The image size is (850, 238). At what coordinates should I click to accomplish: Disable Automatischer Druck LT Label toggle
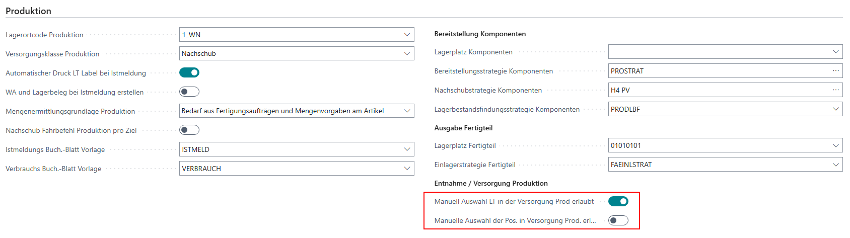pyautogui.click(x=189, y=72)
